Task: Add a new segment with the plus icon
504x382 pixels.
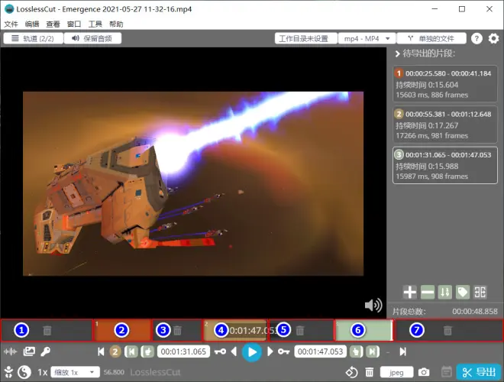Action: (410, 293)
